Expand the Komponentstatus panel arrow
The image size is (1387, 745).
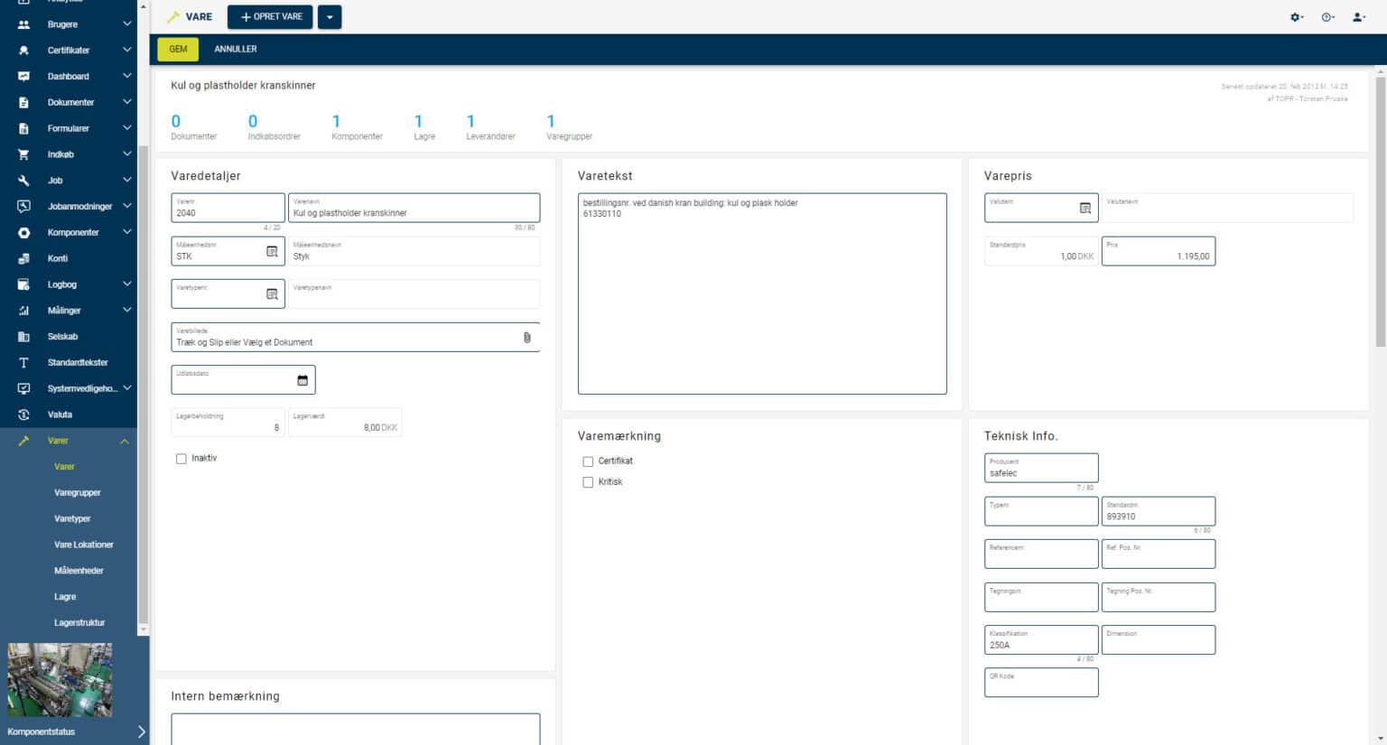(141, 732)
